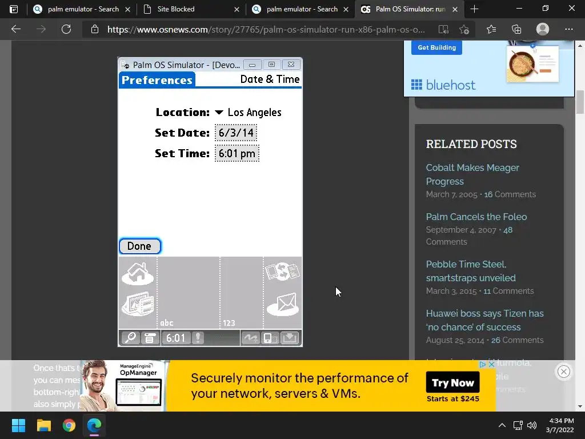This screenshot has height=439, width=585.
Task: Click the page vertical scrollbar thumb
Action: (580, 102)
